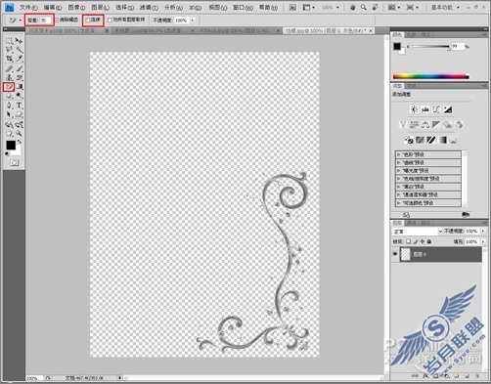Select the Brush tool
The height and width of the screenshot is (384, 491).
[x=19, y=68]
